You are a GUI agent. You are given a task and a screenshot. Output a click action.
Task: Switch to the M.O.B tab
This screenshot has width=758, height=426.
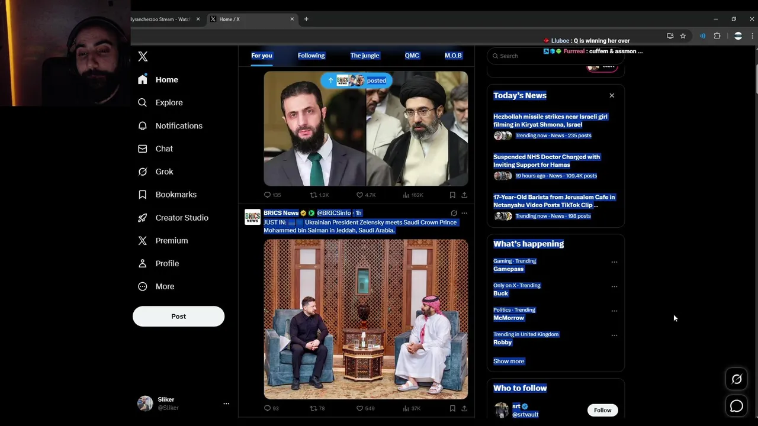point(453,56)
